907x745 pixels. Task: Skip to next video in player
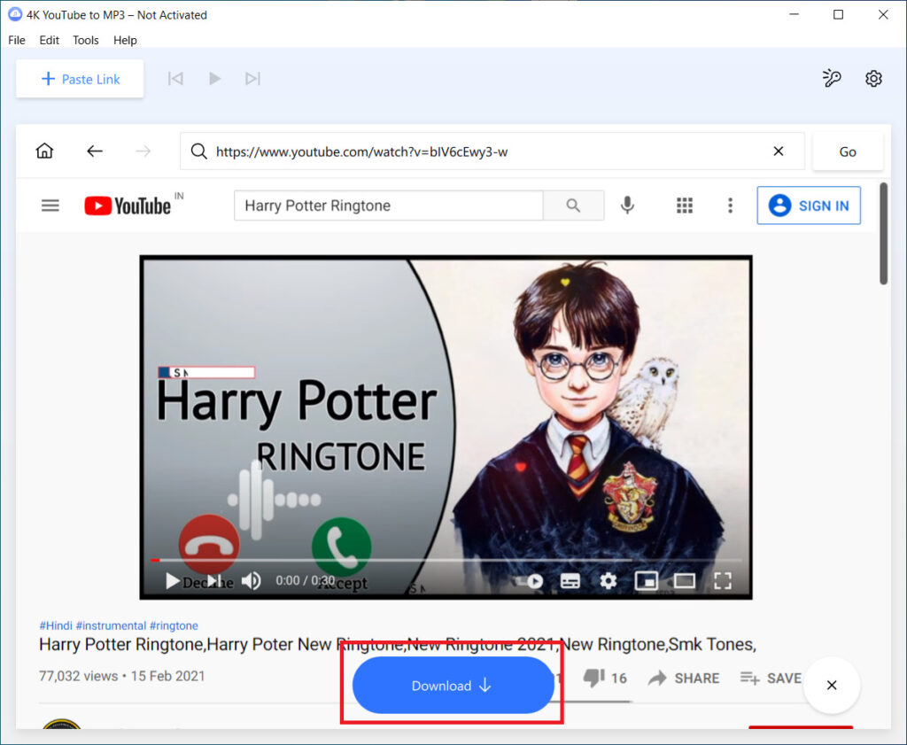(213, 581)
